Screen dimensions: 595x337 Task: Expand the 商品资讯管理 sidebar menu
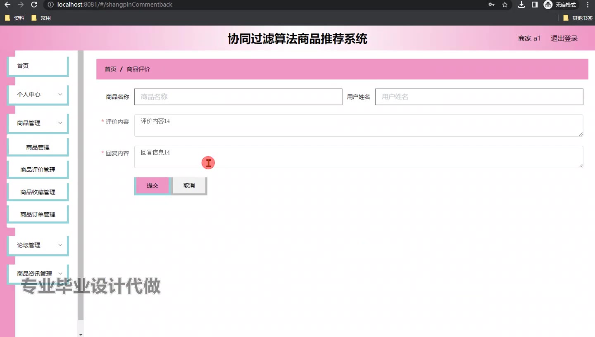38,274
